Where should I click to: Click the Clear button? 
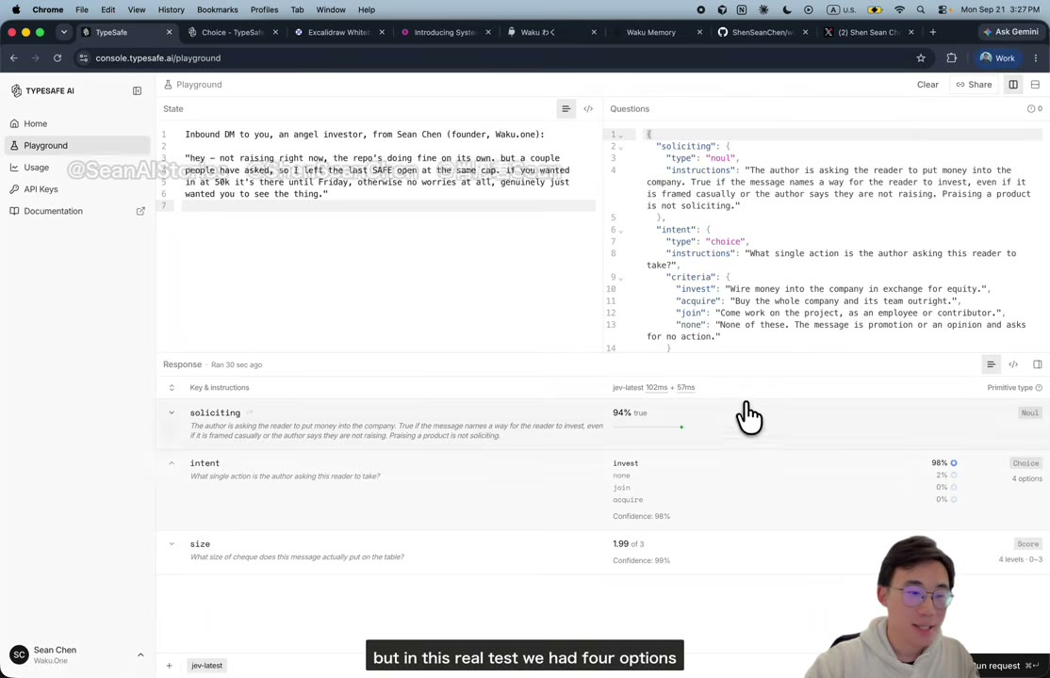click(927, 85)
